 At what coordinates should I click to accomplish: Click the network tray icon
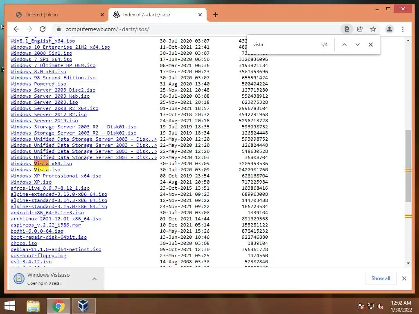coord(371,306)
